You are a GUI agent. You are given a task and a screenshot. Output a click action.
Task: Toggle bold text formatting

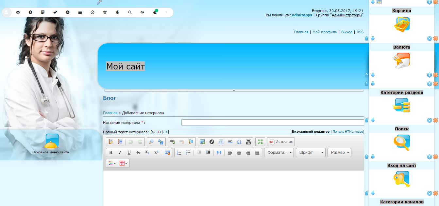(x=110, y=153)
